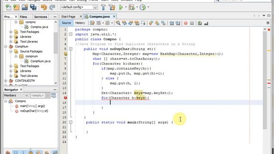Build the project with the hammer icon
274x154 pixels.
coord(103,7)
